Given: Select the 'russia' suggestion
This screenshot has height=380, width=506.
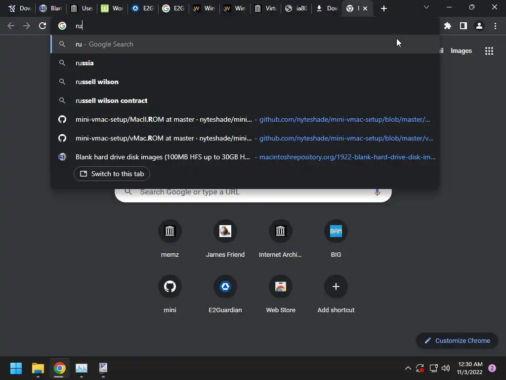Looking at the screenshot, I should point(245,63).
